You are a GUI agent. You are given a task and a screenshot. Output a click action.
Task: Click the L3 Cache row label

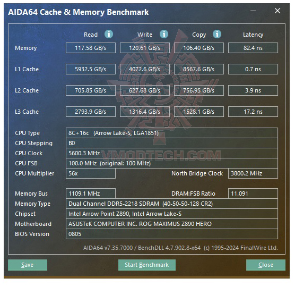click(x=27, y=112)
